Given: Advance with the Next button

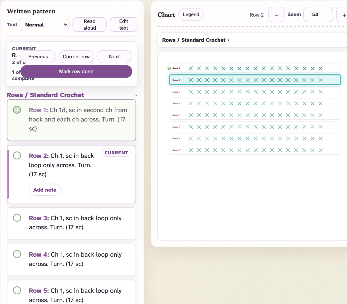Looking at the screenshot, I should coord(114,57).
